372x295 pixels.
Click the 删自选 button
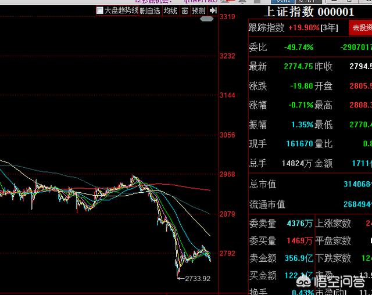[150, 10]
